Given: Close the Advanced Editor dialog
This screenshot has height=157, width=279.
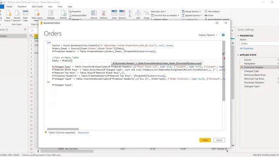Looking at the screenshot, I should (x=226, y=23).
